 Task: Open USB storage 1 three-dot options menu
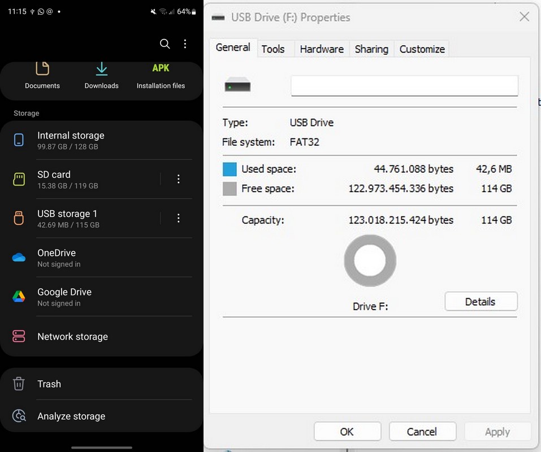coord(179,218)
